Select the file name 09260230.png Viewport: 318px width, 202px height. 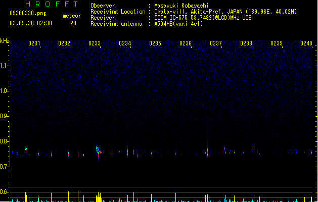tap(28, 13)
